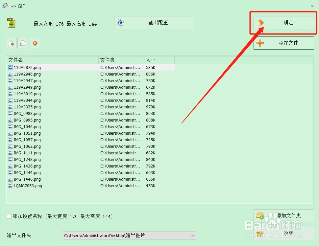Image resolution: width=319 pixels, height=246 pixels.
Task: Click the delete-file icon with red X
Action: tap(22, 43)
